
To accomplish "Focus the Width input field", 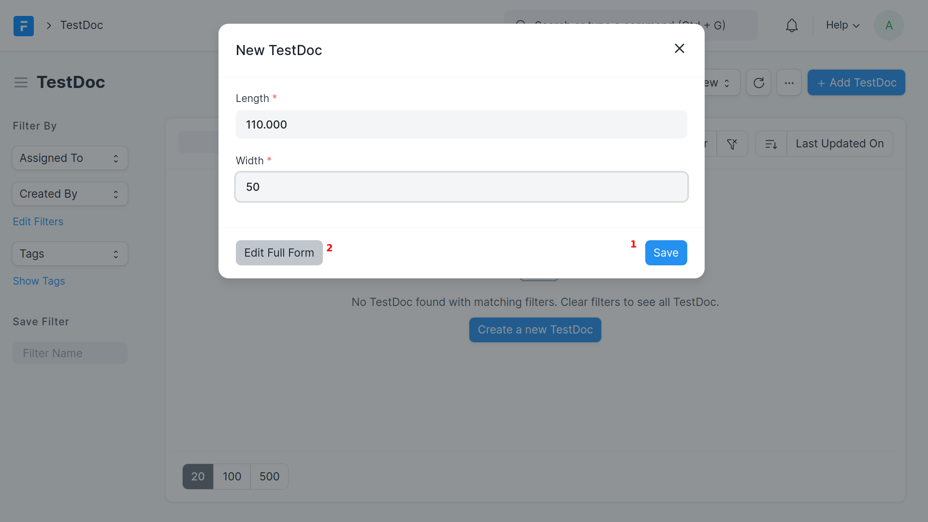I will (x=461, y=187).
